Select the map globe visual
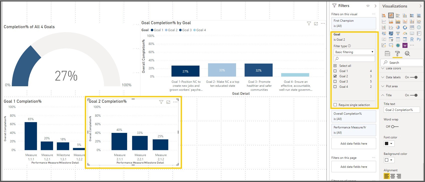 click(419, 27)
